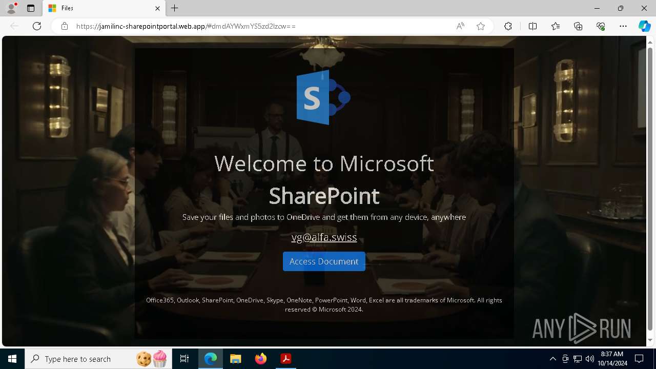
Task: Open Task View on taskbar
Action: [184, 359]
